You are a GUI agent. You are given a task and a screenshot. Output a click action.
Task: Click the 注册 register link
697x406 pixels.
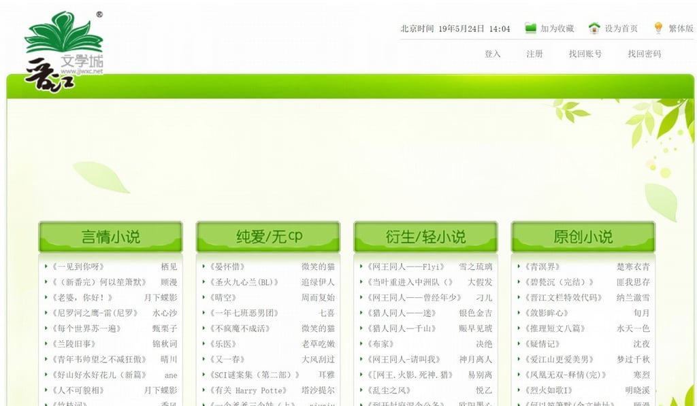coord(534,54)
